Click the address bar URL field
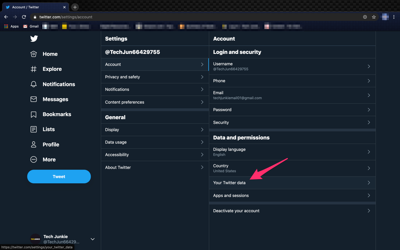400x250 pixels. point(104,17)
